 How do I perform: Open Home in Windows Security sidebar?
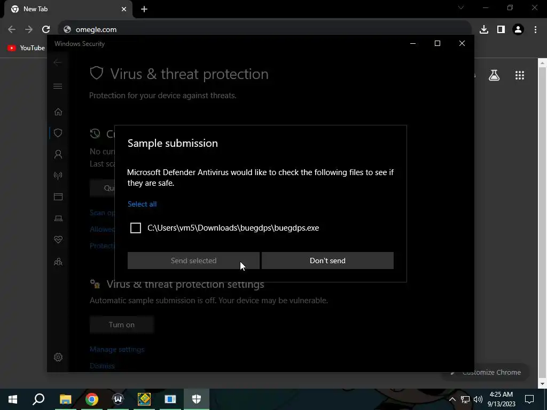pos(58,112)
